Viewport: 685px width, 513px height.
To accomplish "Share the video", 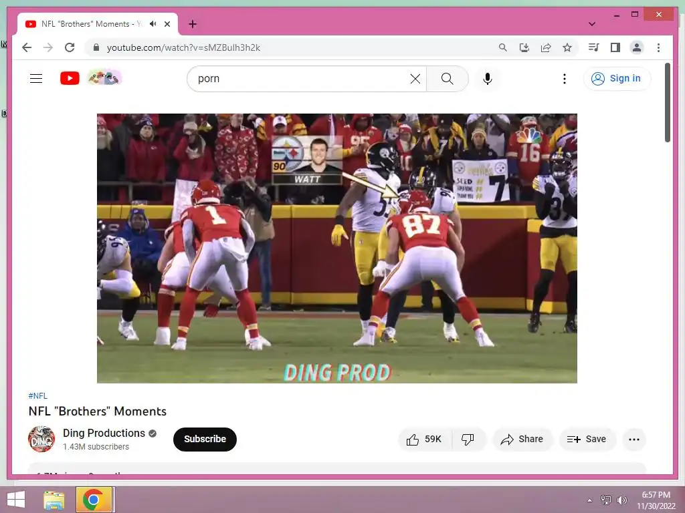I will pyautogui.click(x=522, y=440).
